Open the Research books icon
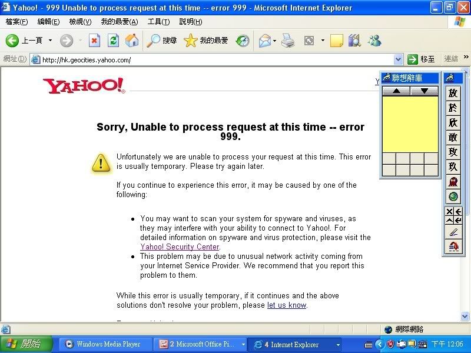 355,41
